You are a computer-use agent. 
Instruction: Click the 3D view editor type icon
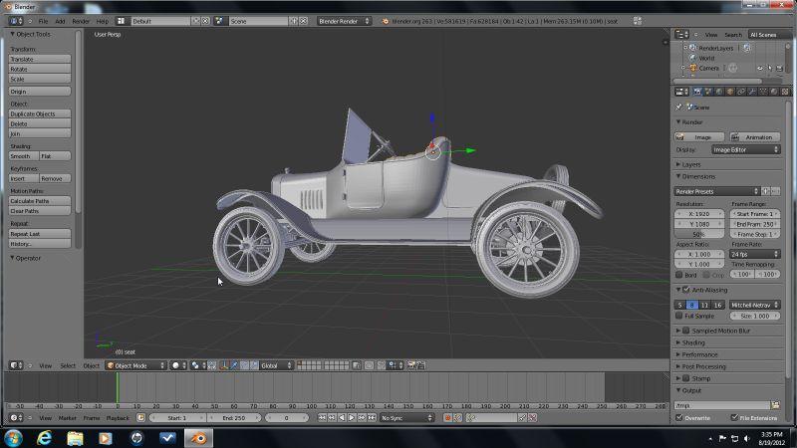point(14,365)
